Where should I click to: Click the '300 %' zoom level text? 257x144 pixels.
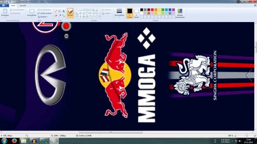(x=230, y=136)
